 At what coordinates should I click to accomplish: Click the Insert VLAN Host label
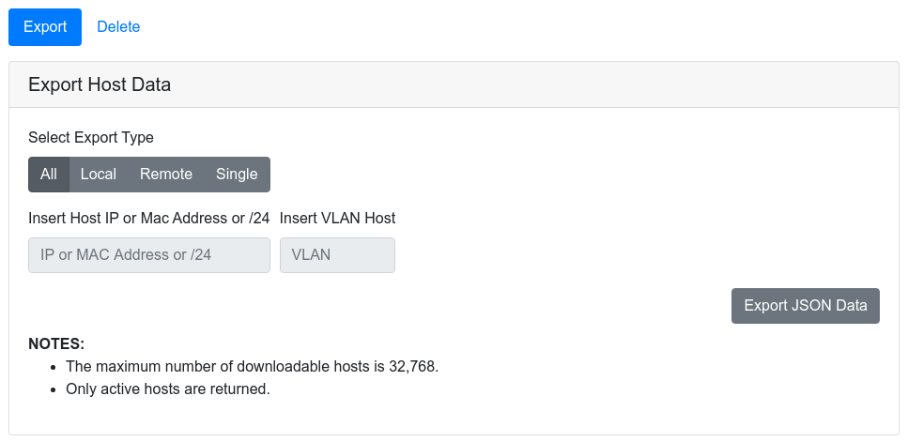click(x=338, y=218)
